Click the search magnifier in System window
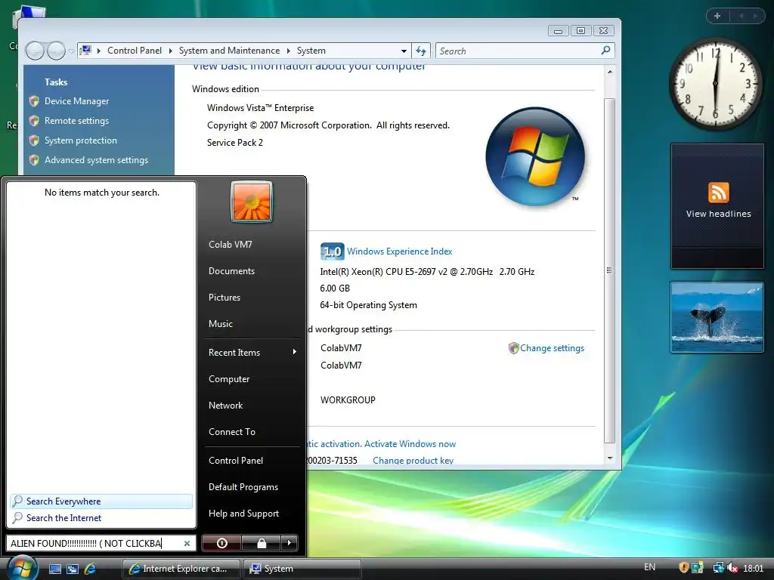Image resolution: width=774 pixels, height=580 pixels. pos(605,51)
